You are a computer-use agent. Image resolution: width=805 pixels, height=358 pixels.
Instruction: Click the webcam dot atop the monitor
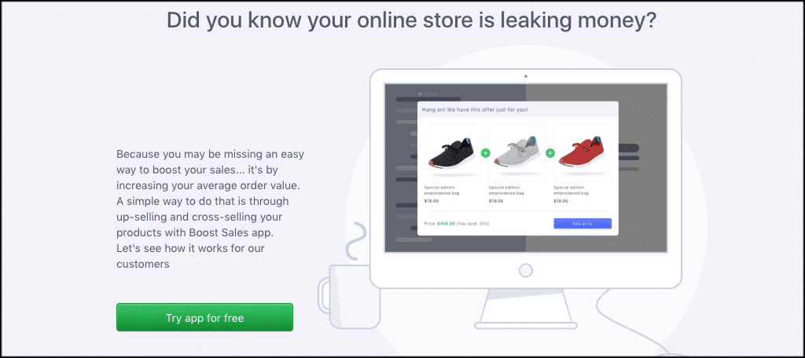click(x=526, y=76)
